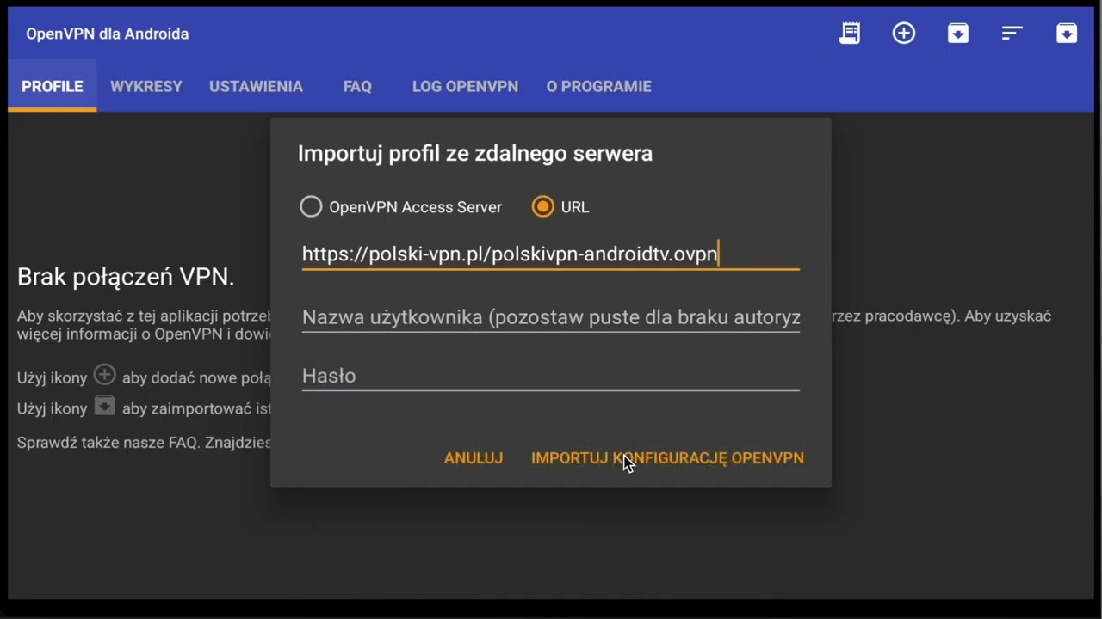This screenshot has height=619, width=1102.
Task: Click the OpenVPN dla Androida app title
Action: pyautogui.click(x=108, y=34)
